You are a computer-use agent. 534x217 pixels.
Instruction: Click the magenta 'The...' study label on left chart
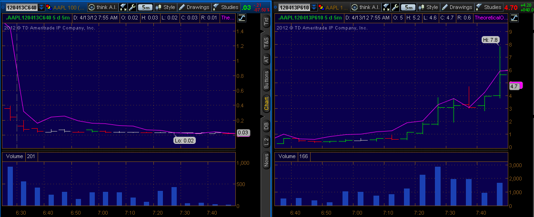pos(227,18)
